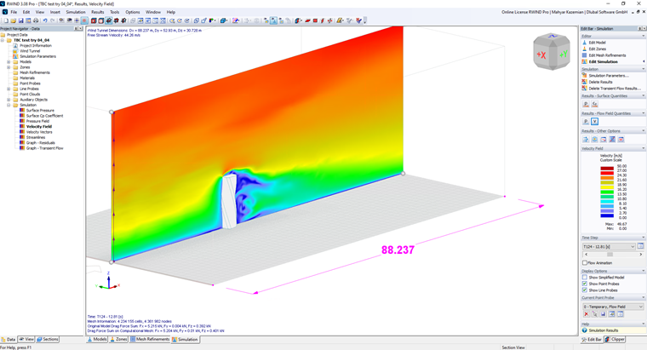Open the Simulation menu
This screenshot has width=647, height=350.
coord(76,12)
